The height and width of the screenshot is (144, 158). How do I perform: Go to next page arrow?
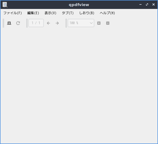pos(57,23)
